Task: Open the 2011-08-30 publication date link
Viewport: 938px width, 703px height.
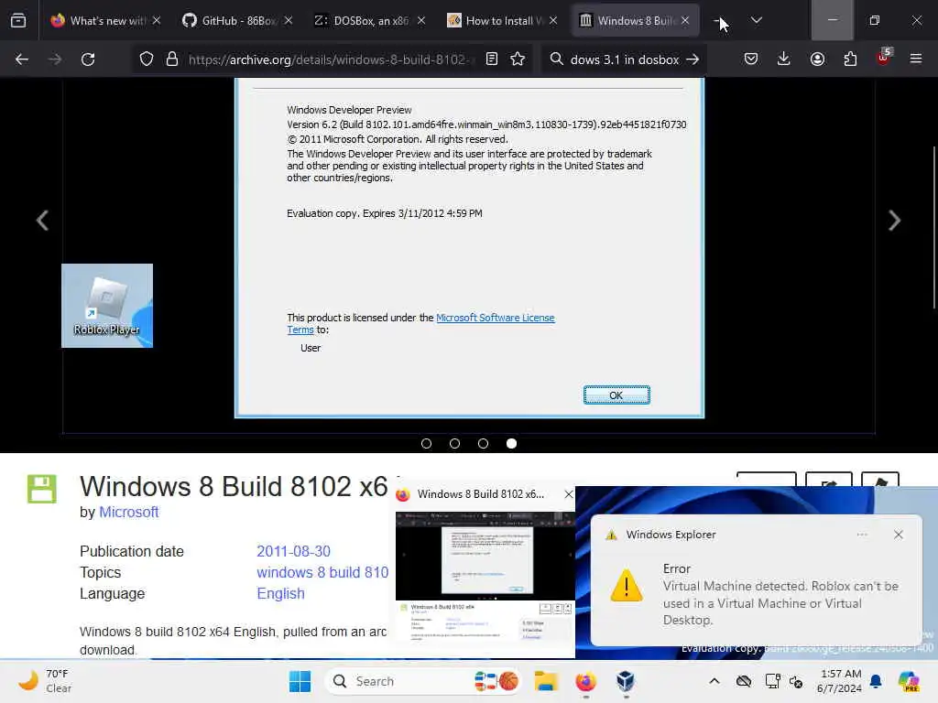Action: click(x=293, y=551)
